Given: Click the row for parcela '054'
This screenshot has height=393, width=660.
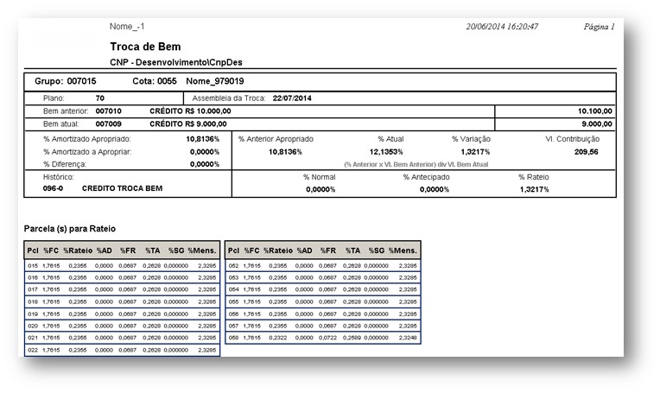Looking at the screenshot, I should (323, 289).
